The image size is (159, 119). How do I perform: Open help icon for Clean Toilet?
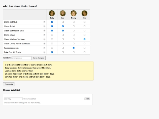click(44, 26)
